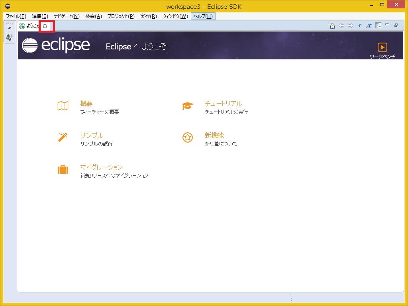Screen dimensions: 408x306
Task: Restore the minimized left stack icon
Action: (10, 29)
